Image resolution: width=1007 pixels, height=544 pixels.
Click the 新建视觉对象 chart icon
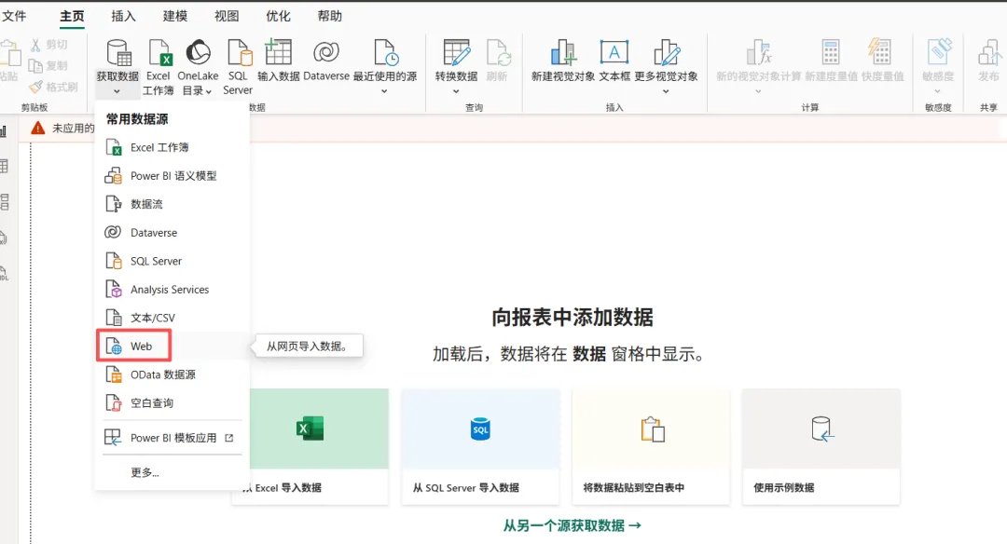[x=562, y=52]
